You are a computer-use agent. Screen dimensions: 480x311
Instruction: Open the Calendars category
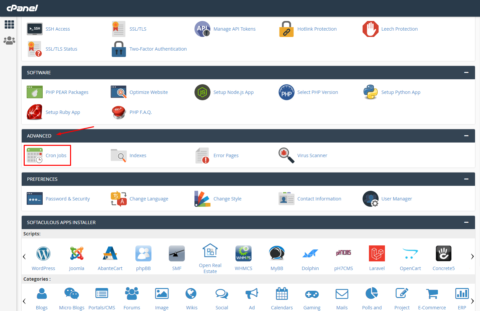point(282,299)
